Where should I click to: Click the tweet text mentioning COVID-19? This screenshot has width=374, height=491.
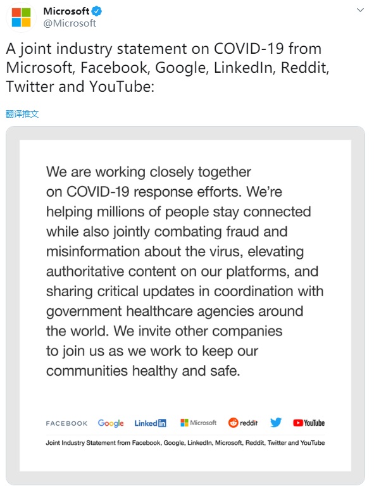[168, 68]
